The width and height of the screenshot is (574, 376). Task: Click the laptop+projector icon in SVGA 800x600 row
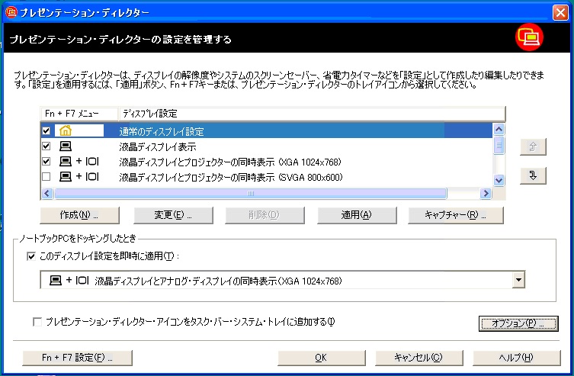point(79,177)
